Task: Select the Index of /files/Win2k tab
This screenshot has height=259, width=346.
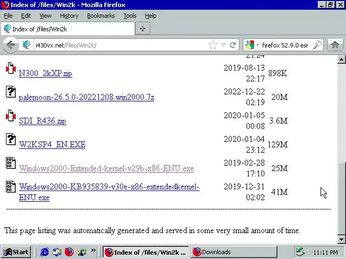Action: point(68,29)
